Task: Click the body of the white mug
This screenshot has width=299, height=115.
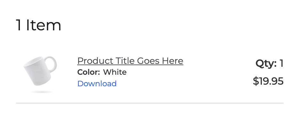Action: point(37,72)
